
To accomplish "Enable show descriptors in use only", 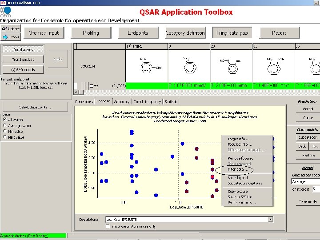I will [108, 226].
